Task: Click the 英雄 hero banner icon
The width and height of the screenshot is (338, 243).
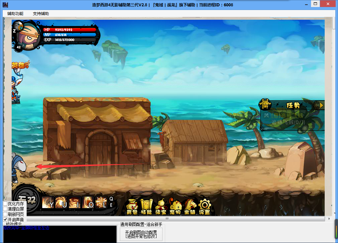Action: [x=20, y=65]
